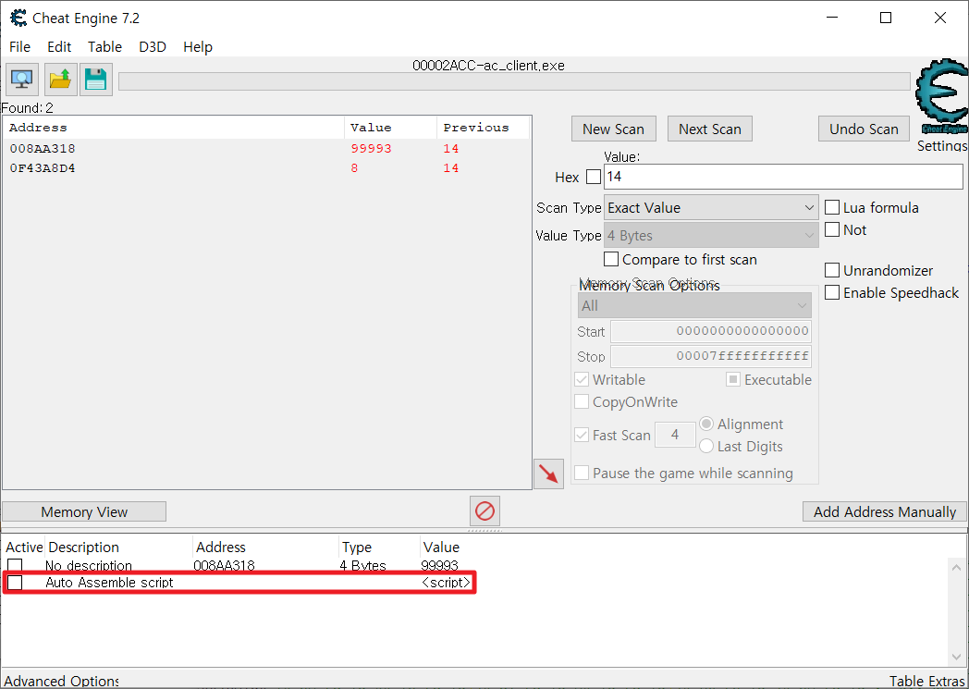Open Table Extras
969x689 pixels.
point(927,681)
